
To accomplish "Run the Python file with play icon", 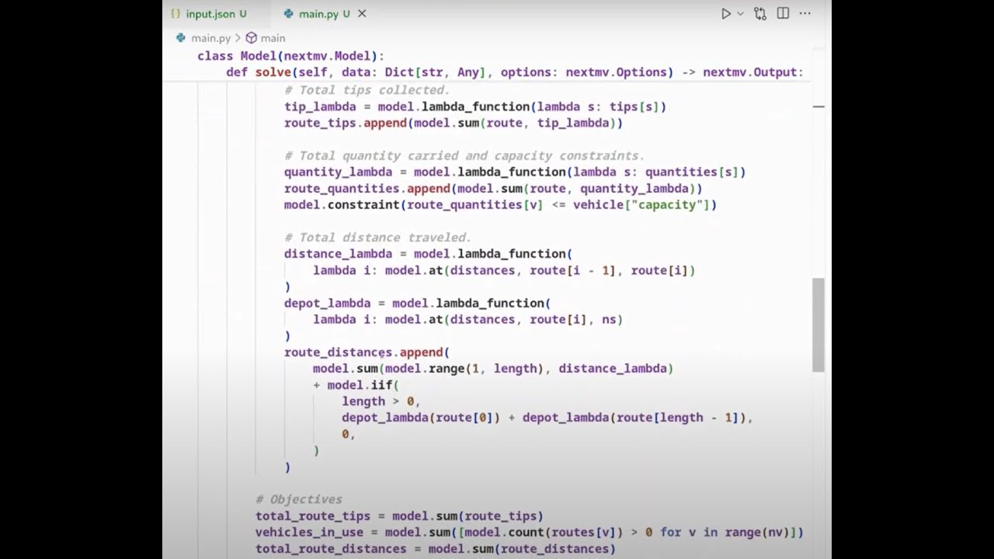I will click(725, 14).
